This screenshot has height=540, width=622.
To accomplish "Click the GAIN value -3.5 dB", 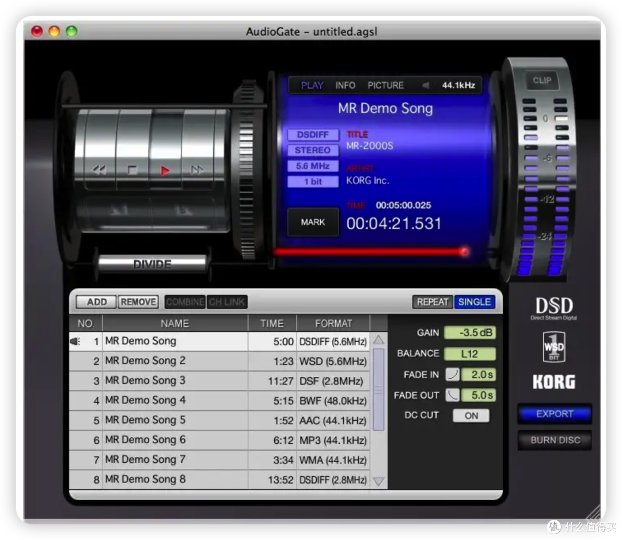I will click(470, 333).
